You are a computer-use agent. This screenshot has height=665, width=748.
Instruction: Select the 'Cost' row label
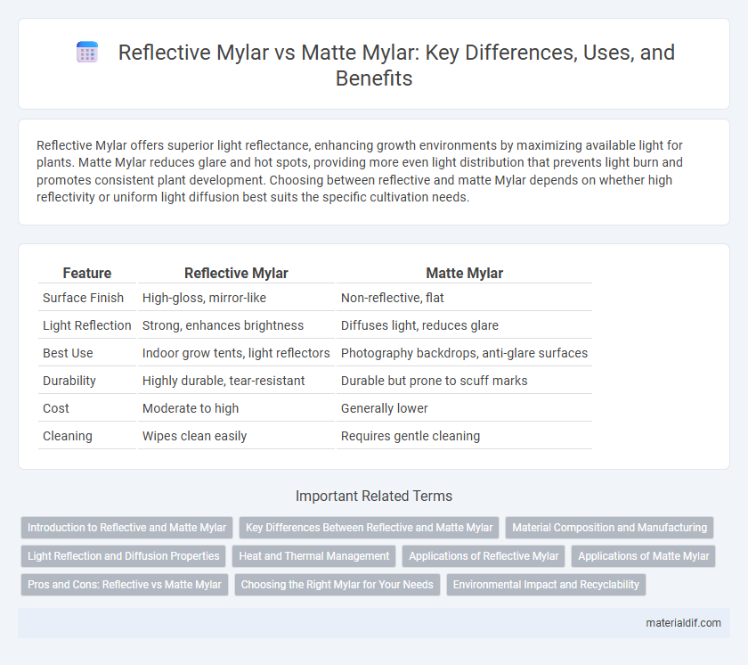coord(56,408)
